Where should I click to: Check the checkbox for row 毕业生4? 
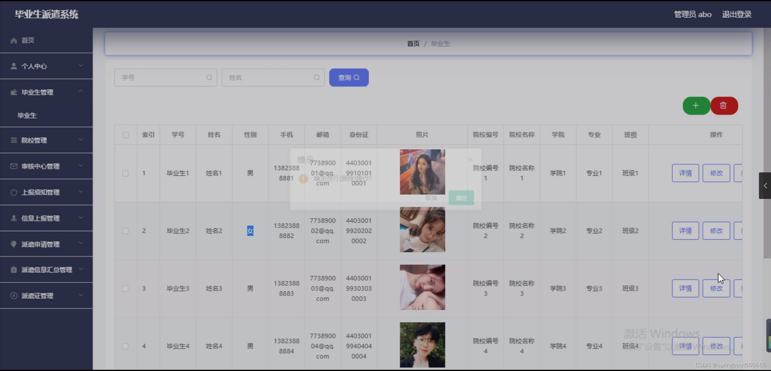tap(125, 346)
